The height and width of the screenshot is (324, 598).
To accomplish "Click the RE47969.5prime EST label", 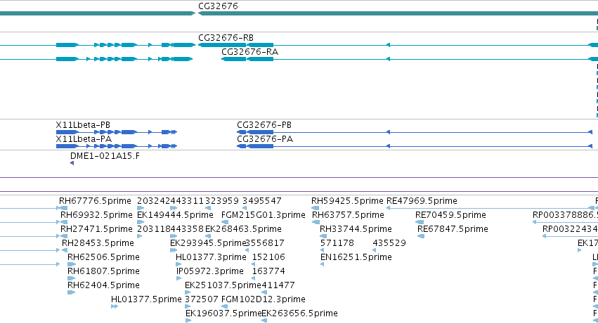I will coord(422,201).
